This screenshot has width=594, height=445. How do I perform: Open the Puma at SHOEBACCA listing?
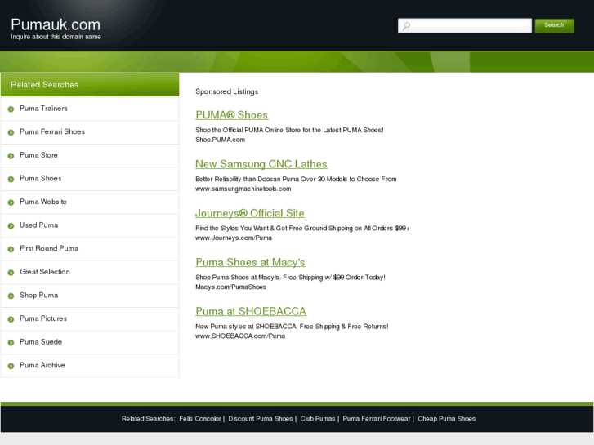pyautogui.click(x=251, y=311)
